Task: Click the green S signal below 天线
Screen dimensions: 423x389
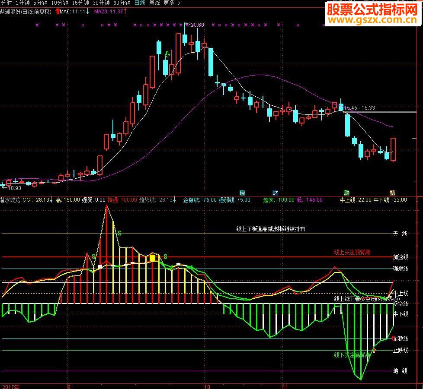Action: pyautogui.click(x=119, y=233)
